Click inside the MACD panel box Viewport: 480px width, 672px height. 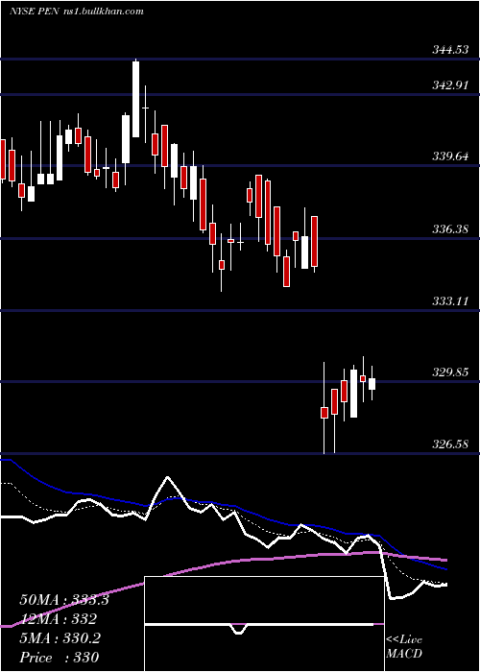coord(264,624)
